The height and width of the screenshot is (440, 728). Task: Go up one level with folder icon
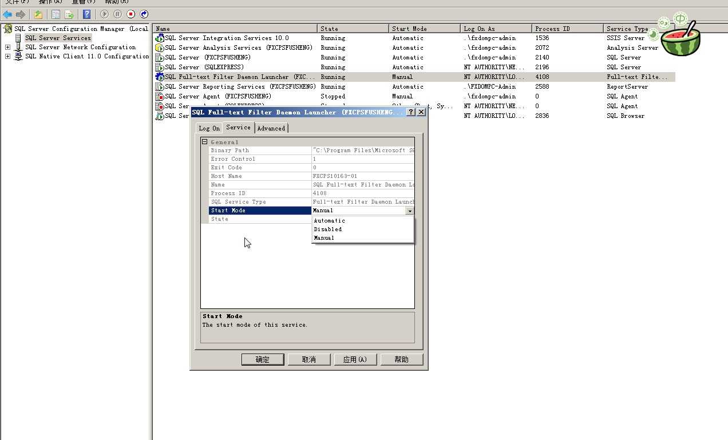pyautogui.click(x=38, y=14)
